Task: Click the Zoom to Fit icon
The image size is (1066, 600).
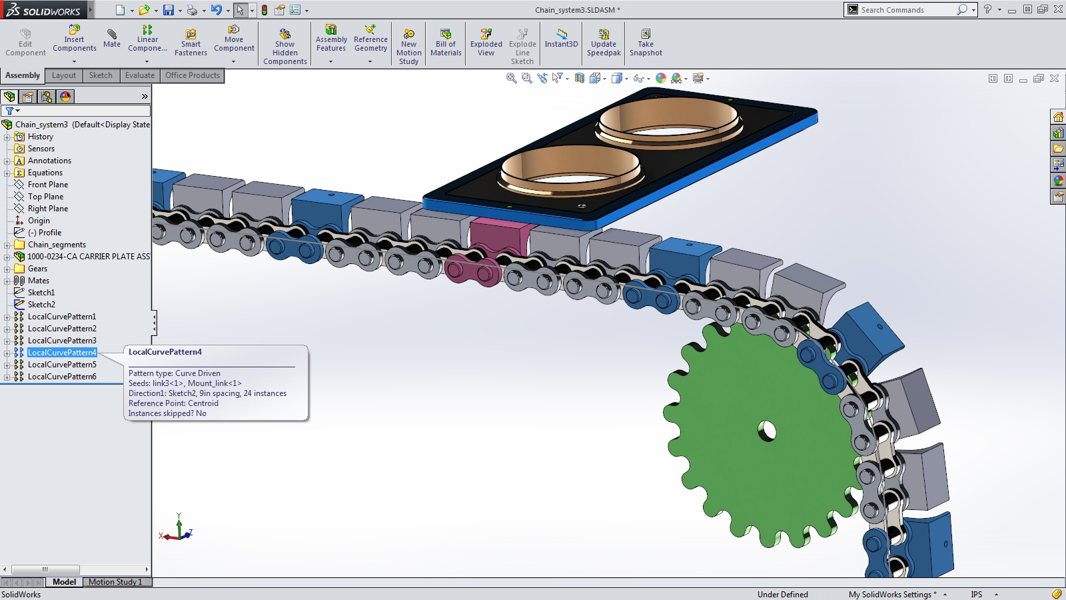Action: pyautogui.click(x=512, y=78)
